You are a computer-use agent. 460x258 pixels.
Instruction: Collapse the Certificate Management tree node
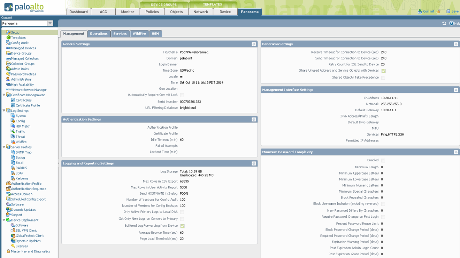[4, 95]
